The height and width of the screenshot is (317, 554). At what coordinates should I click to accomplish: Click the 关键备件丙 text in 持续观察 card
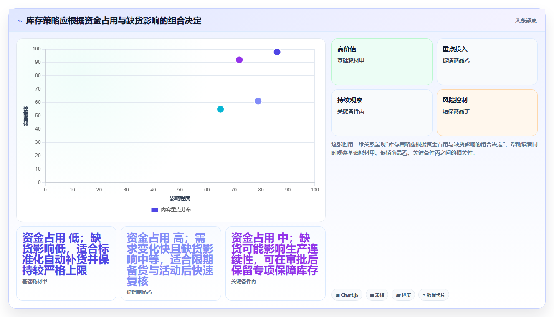(351, 111)
